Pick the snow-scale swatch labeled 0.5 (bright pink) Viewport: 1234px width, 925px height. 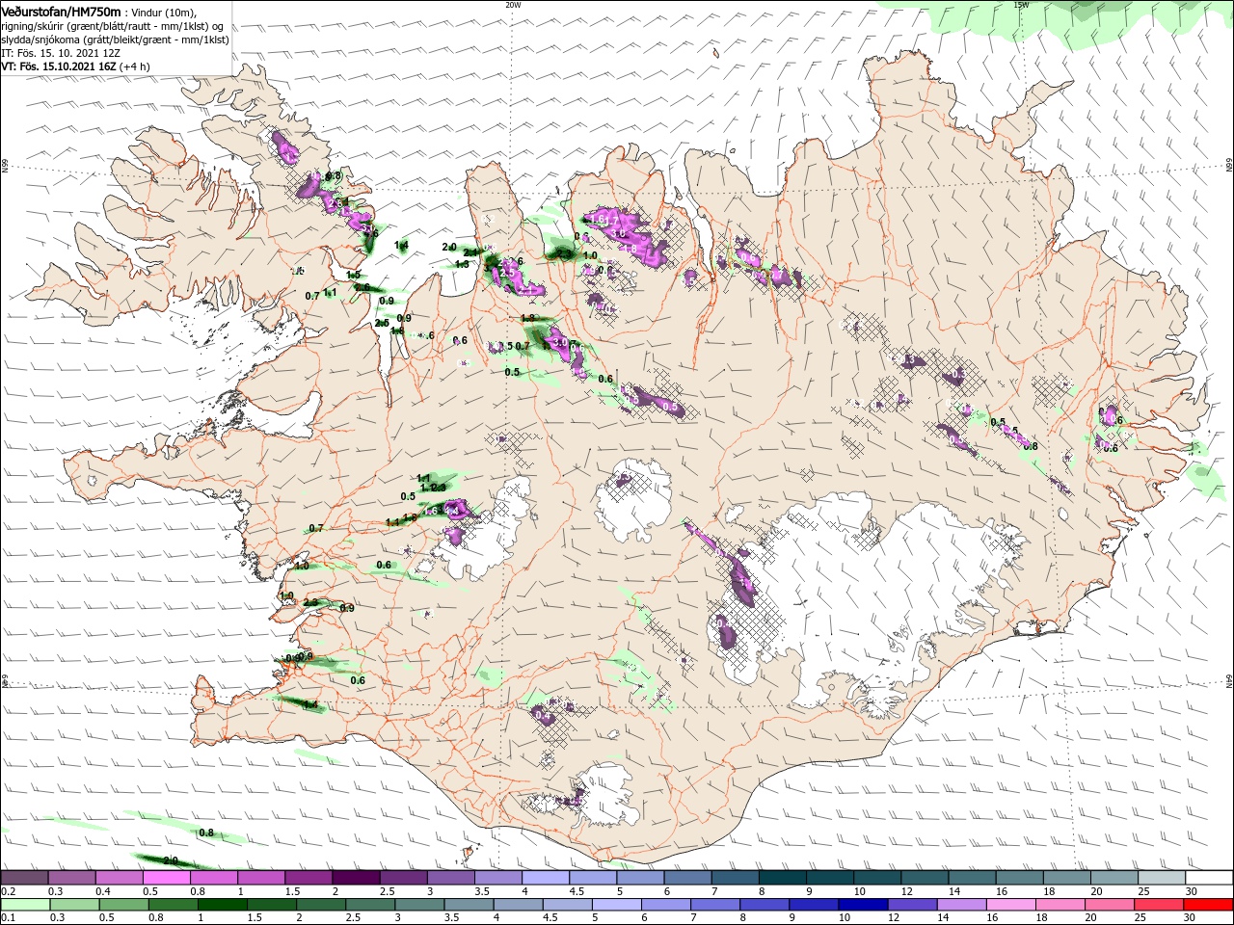click(x=166, y=878)
